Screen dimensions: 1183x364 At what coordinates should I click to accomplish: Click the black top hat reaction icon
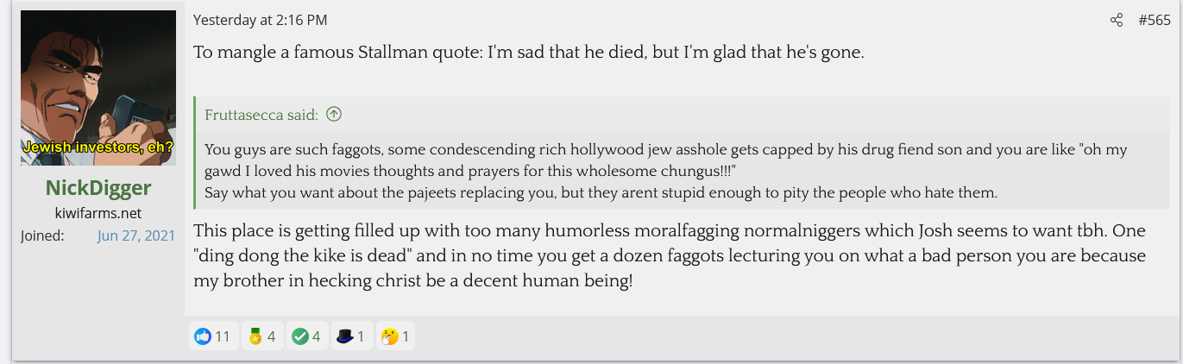tap(345, 336)
